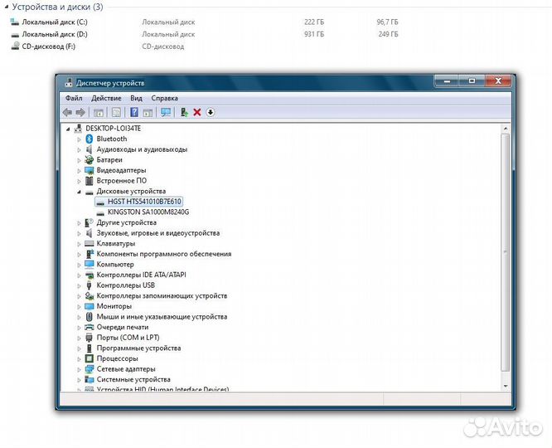Viewport: 552px width, 448px height.
Task: Click the Update driver toolbar icon
Action: pyautogui.click(x=184, y=112)
